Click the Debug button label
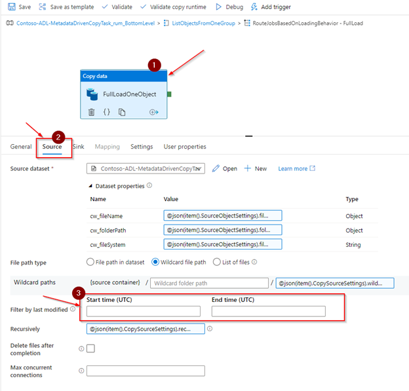409x391 pixels. pyautogui.click(x=235, y=7)
